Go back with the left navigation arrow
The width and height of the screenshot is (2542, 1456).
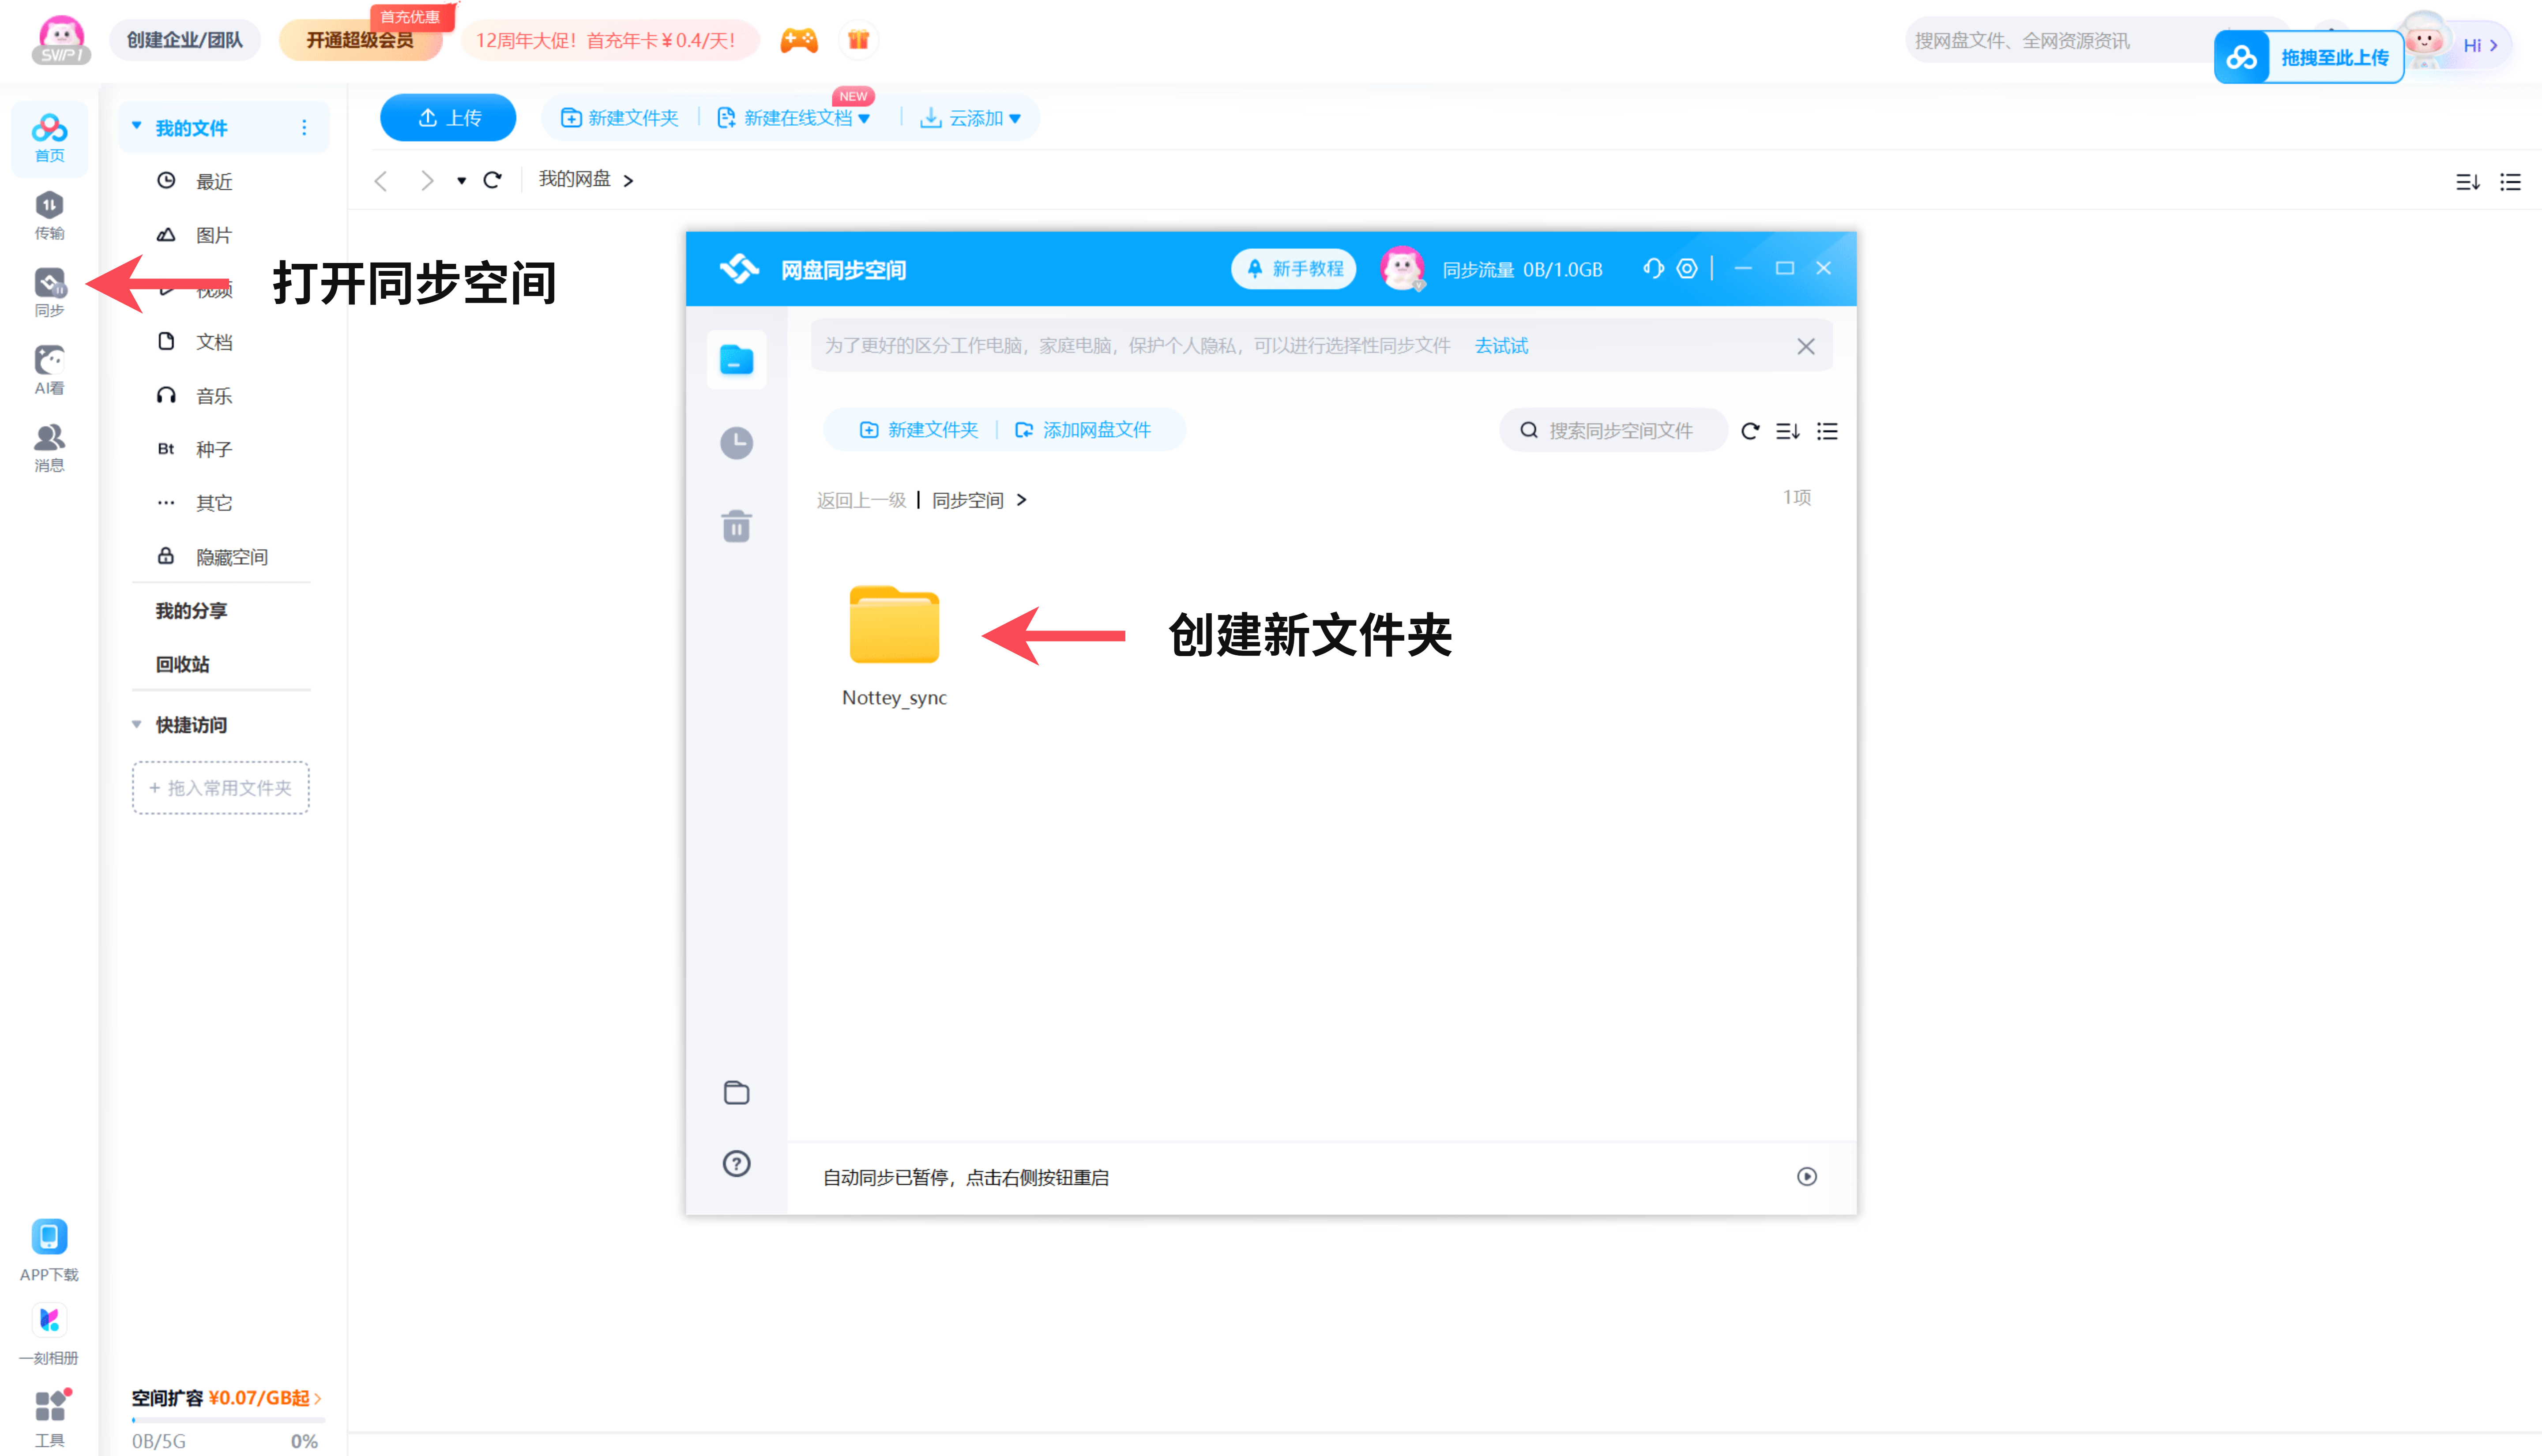(x=381, y=180)
